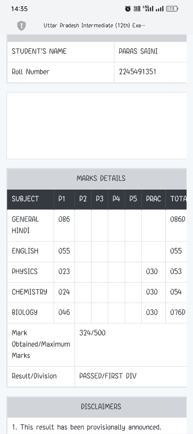Tap the site security shield icon
Screen dimensions: 193x434
pos(22,25)
